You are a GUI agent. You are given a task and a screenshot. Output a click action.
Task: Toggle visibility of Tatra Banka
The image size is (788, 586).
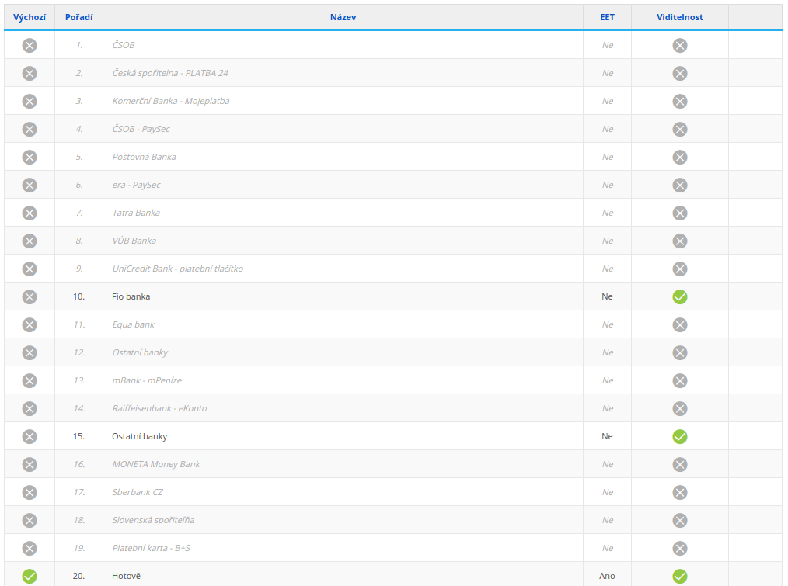680,213
